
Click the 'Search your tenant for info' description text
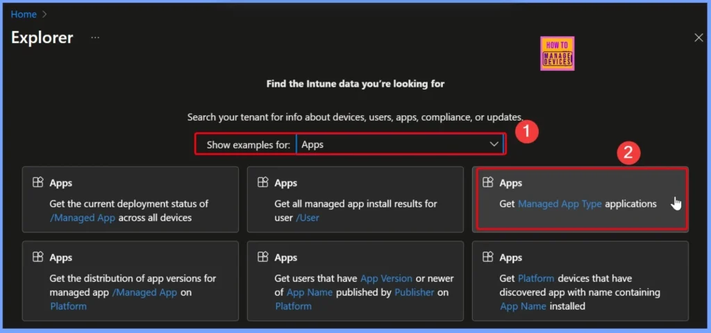[355, 117]
